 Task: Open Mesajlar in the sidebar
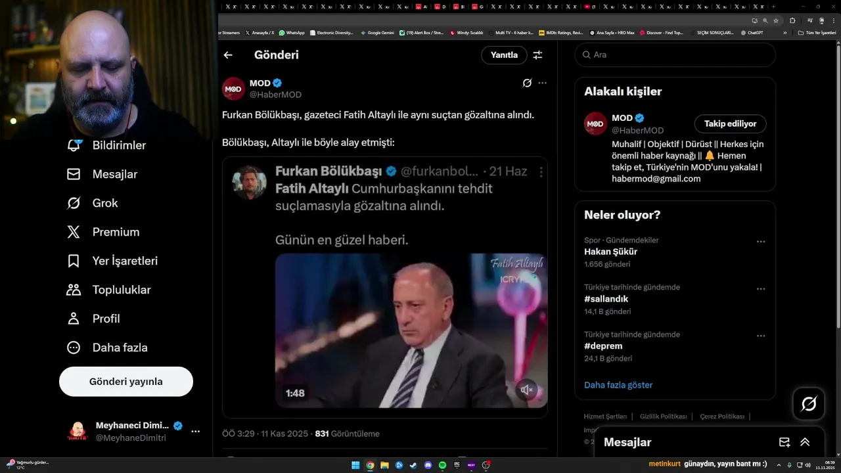tap(102, 174)
